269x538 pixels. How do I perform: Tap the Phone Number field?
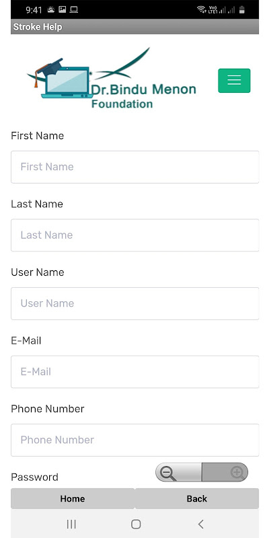[135, 440]
